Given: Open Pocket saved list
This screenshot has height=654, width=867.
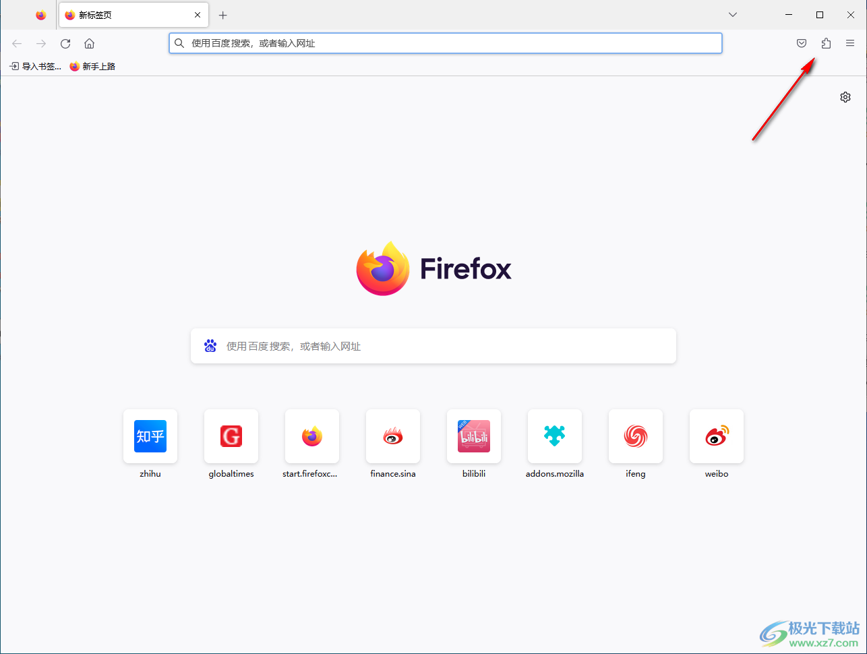Looking at the screenshot, I should (802, 43).
